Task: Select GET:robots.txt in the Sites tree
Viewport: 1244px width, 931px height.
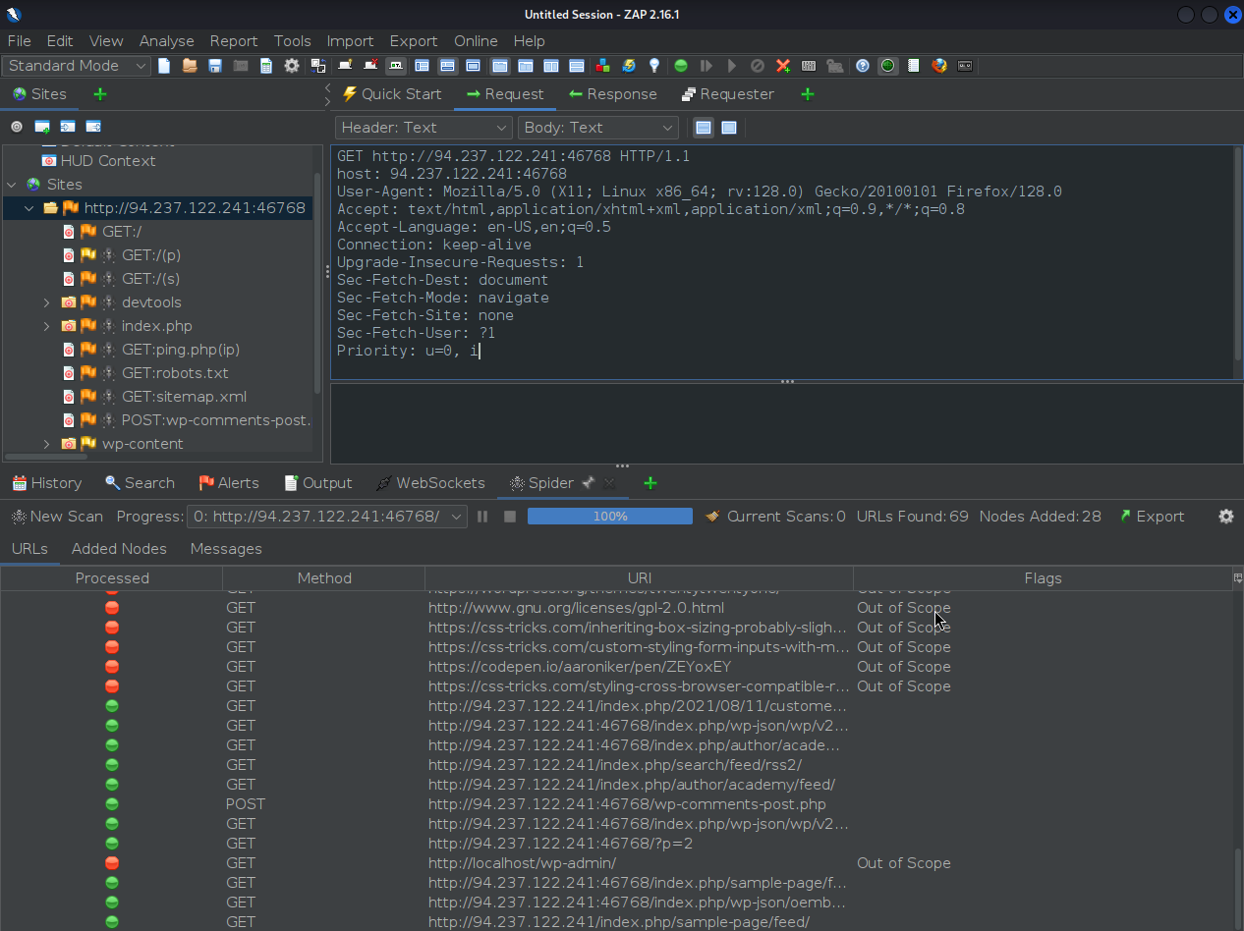Action: (x=174, y=373)
